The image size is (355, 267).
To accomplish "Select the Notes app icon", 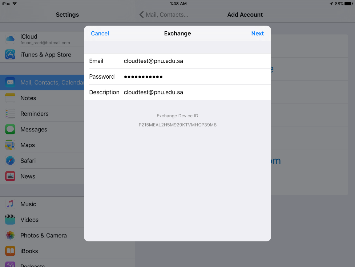I will coord(10,98).
